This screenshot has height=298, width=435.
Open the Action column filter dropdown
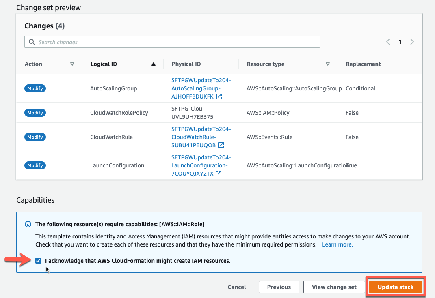click(72, 64)
